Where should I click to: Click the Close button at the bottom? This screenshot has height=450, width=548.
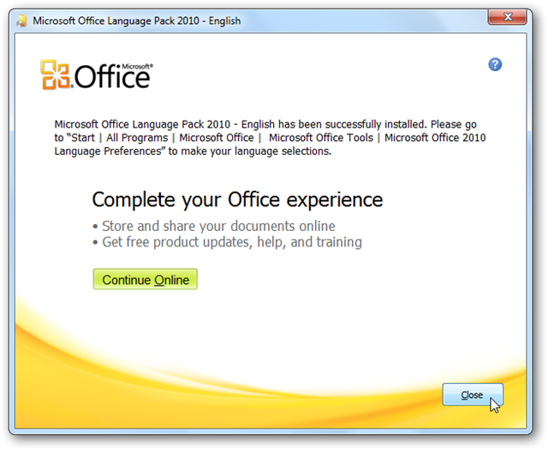click(x=473, y=394)
